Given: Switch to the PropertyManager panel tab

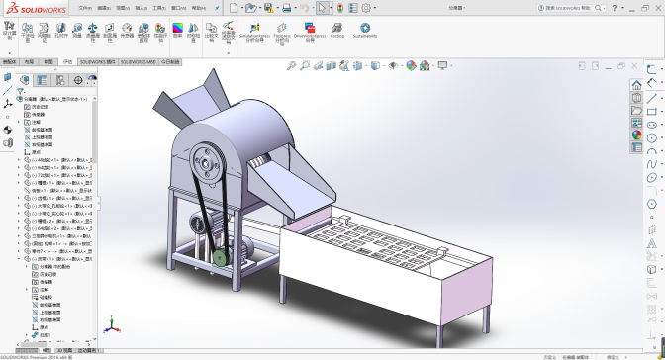Looking at the screenshot, I should [x=42, y=80].
